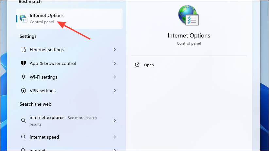Image resolution: width=269 pixels, height=151 pixels.
Task: Click the large Internet Options preview icon
Action: [189, 15]
